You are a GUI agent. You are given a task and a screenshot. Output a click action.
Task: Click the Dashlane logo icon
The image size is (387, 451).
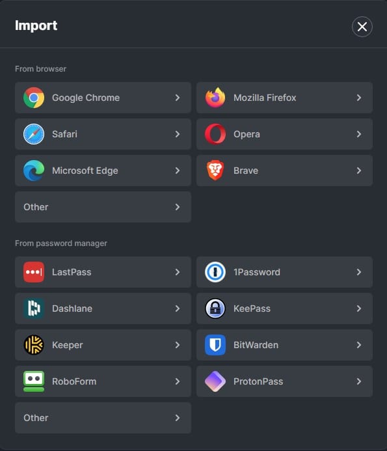pos(34,308)
